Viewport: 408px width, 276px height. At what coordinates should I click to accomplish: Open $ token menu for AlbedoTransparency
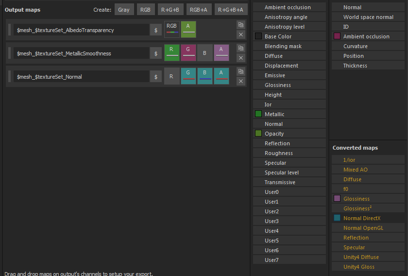point(156,30)
